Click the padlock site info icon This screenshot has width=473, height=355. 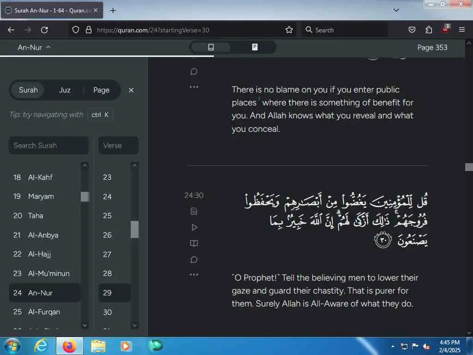pos(89,30)
